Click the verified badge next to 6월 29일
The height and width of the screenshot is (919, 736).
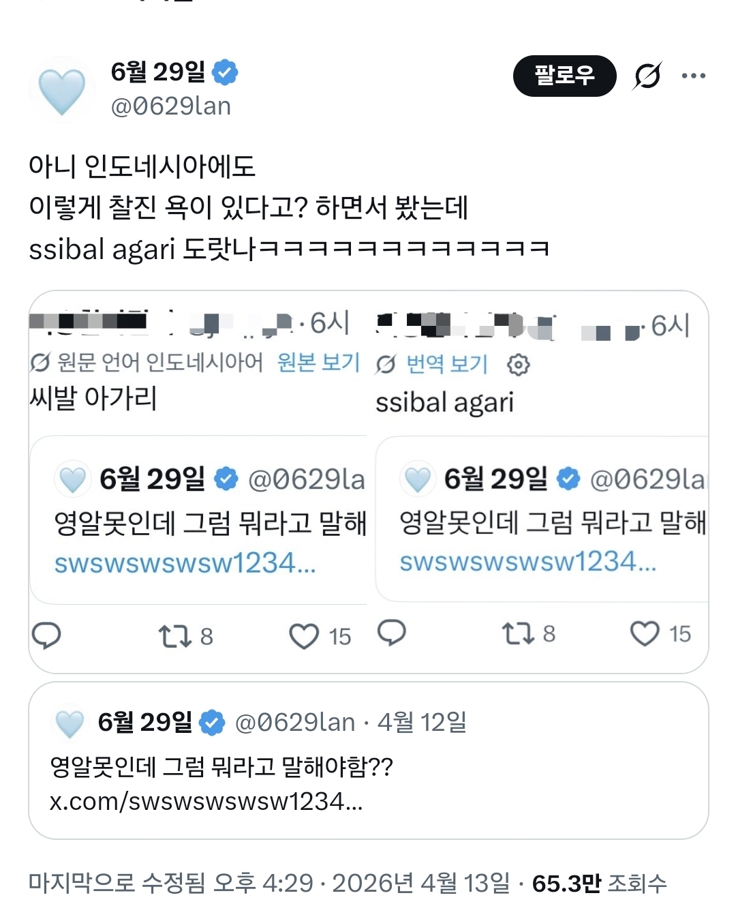click(225, 72)
